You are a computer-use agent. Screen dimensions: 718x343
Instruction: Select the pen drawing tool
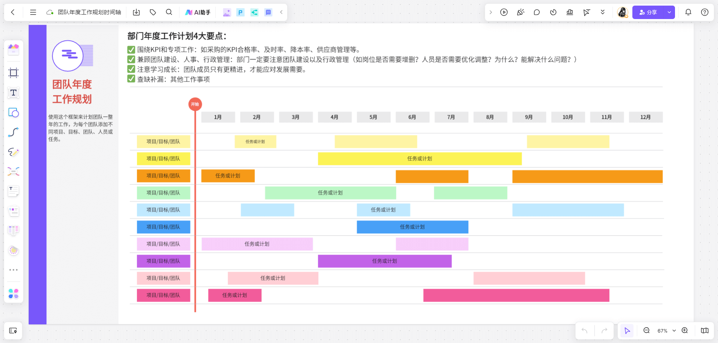pos(13,152)
